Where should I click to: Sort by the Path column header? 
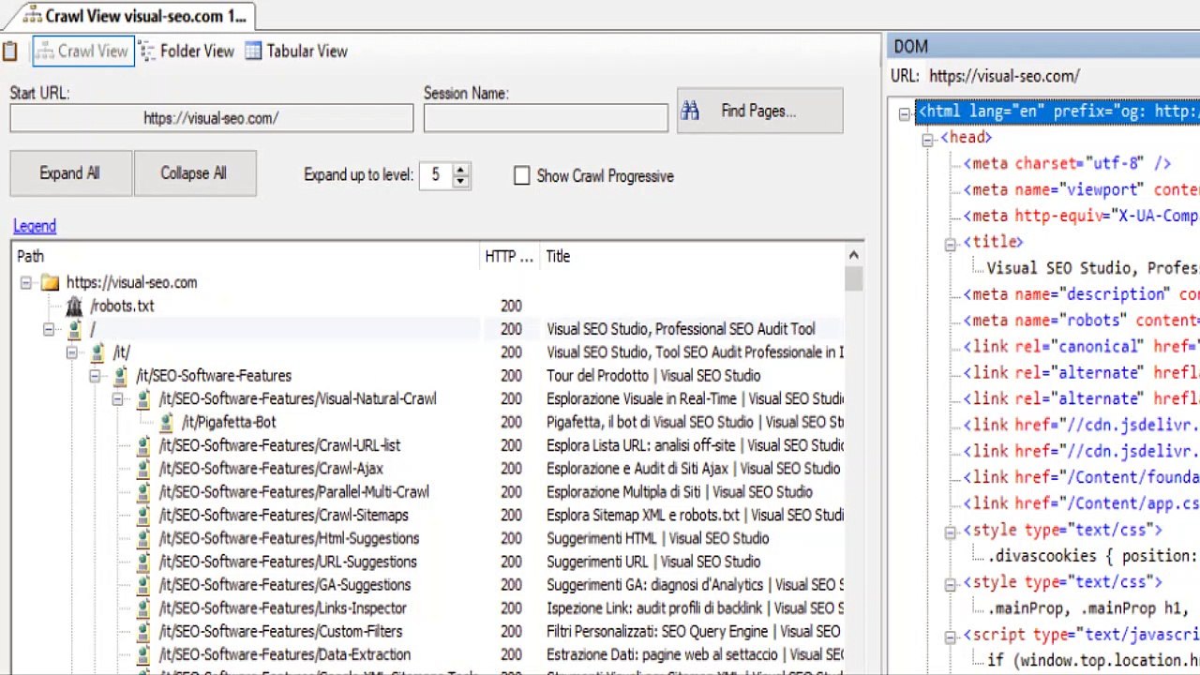click(247, 256)
